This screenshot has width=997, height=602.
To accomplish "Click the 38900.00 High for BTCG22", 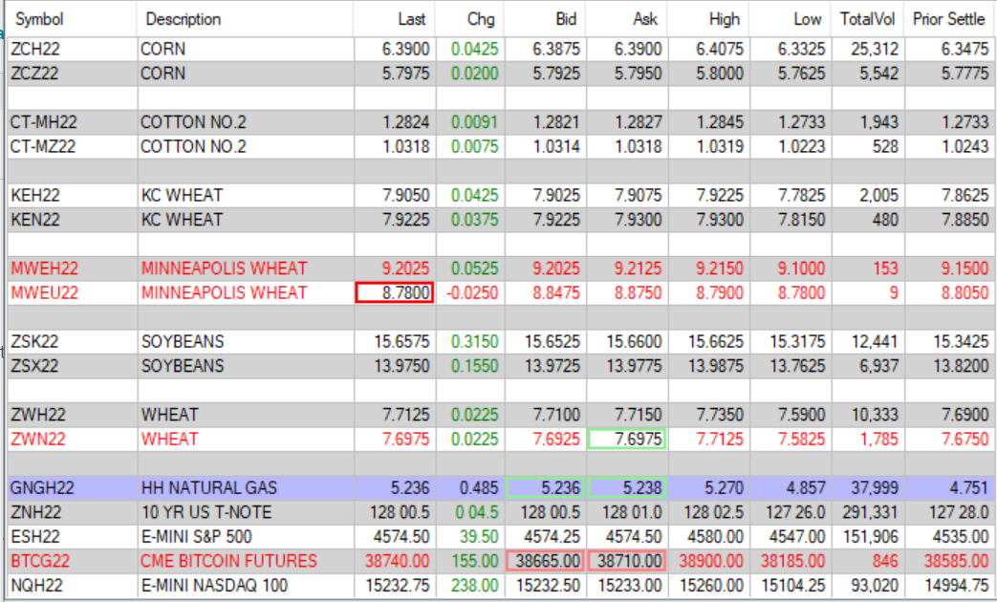I will coord(711,561).
